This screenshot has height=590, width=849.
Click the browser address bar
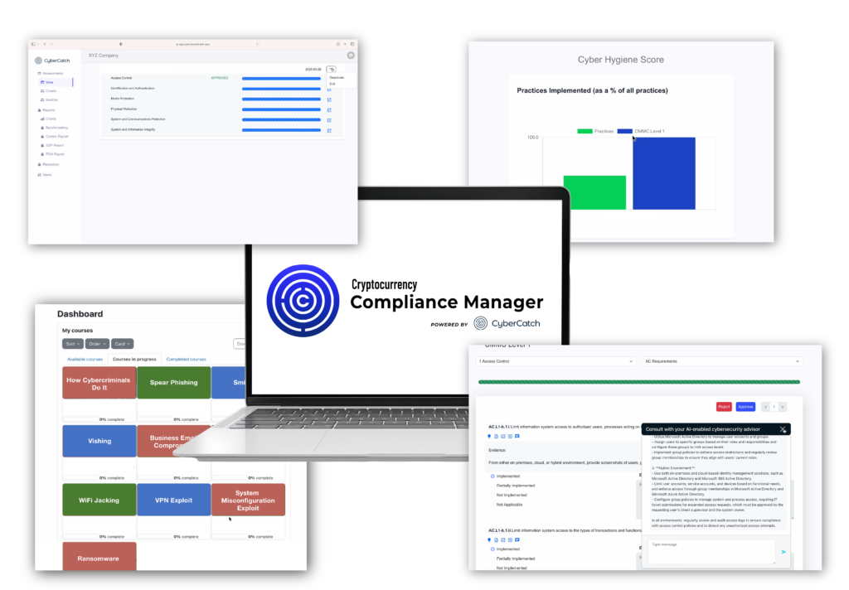pyautogui.click(x=192, y=44)
